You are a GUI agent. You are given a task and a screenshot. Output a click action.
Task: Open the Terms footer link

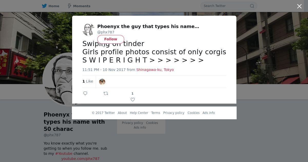pyautogui.click(x=156, y=113)
